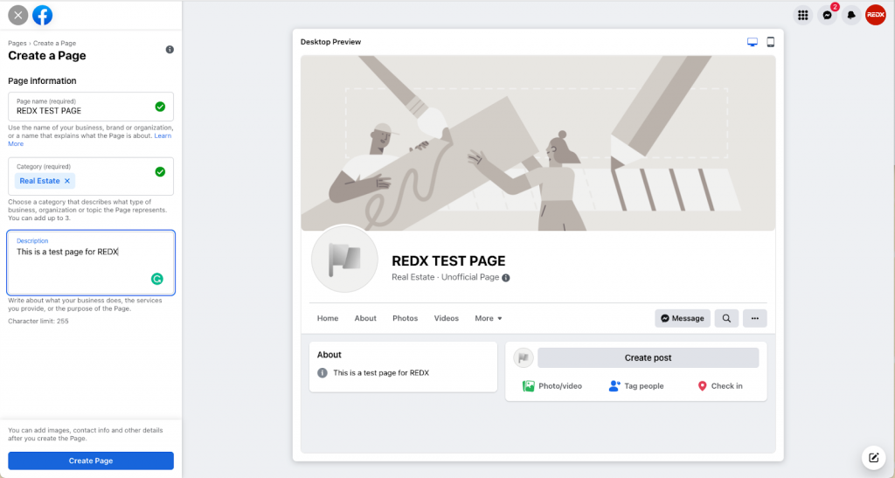Click the Check in option
Screen dimensions: 895x478
pyautogui.click(x=720, y=386)
